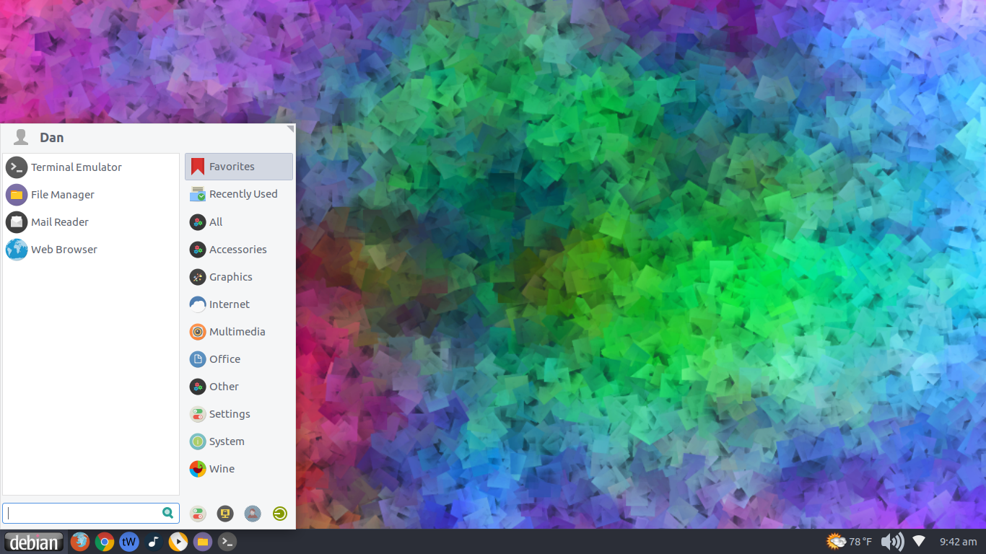Launch Google Chrome from the taskbar
Screen dimensions: 986x554
click(105, 542)
